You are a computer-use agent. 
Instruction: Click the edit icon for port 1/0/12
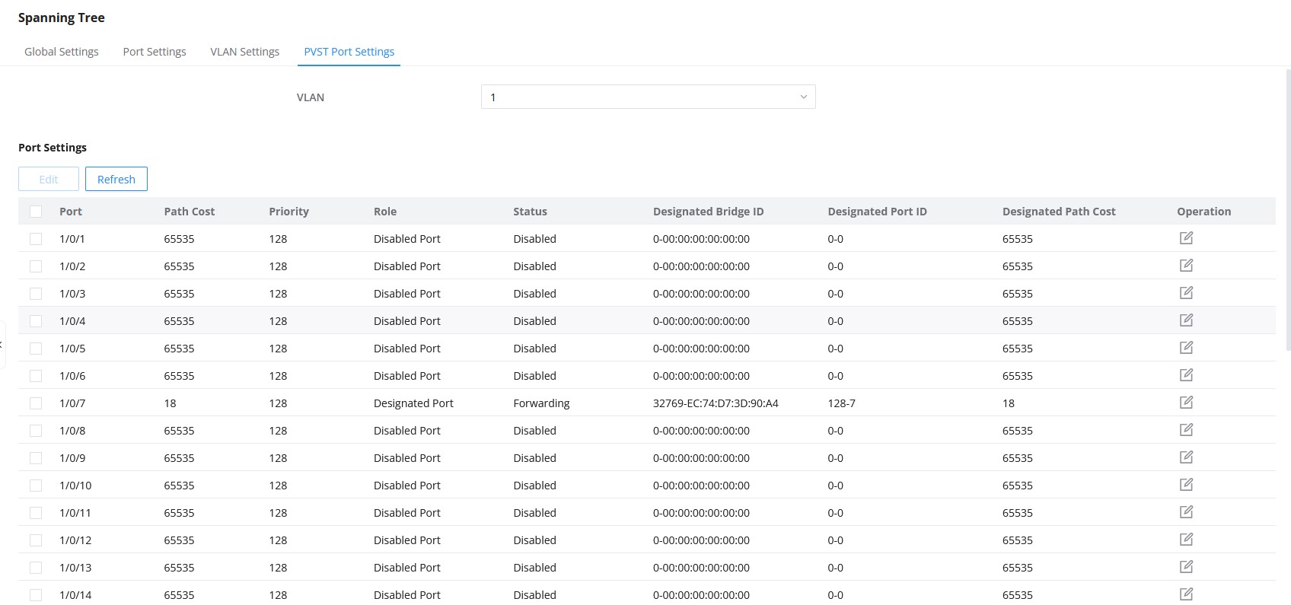[1186, 540]
